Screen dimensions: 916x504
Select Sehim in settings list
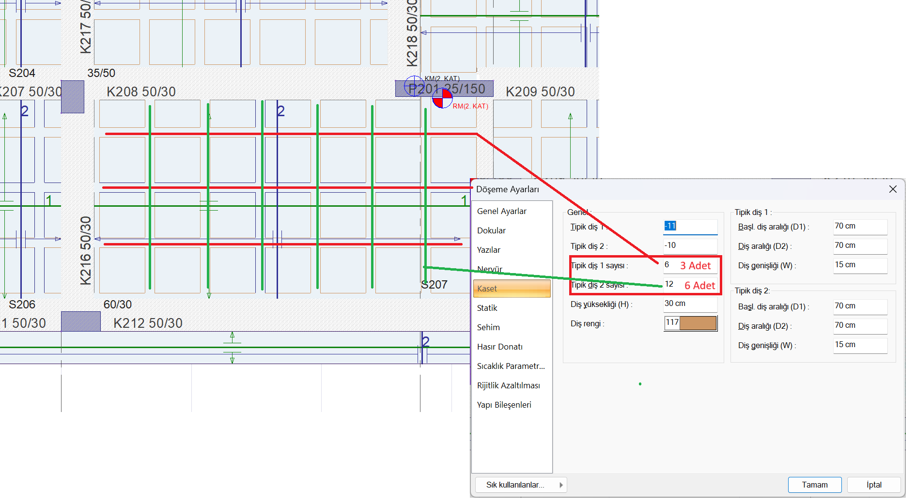488,327
